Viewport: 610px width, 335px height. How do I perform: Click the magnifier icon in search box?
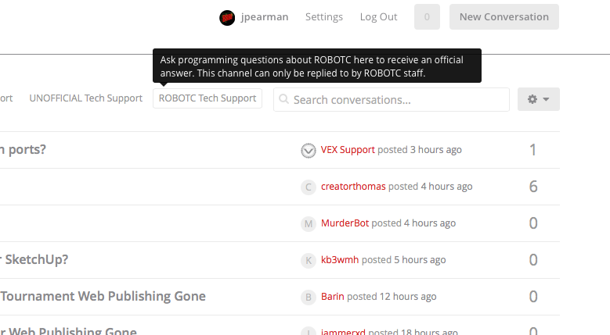284,99
